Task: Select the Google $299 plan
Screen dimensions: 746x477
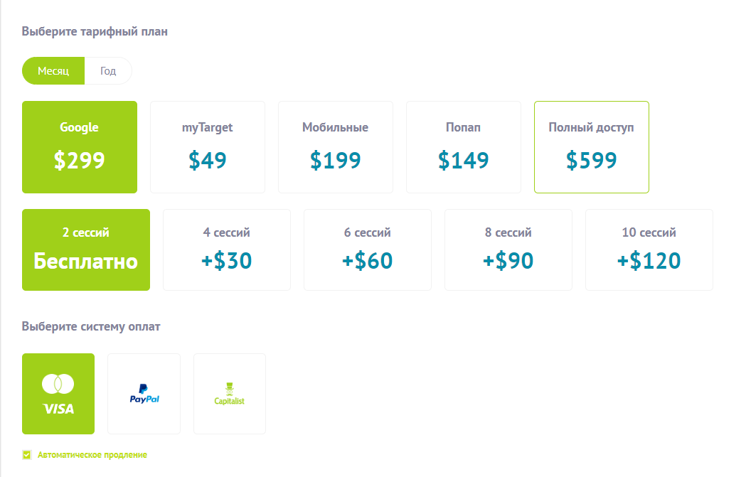Action: (x=80, y=147)
